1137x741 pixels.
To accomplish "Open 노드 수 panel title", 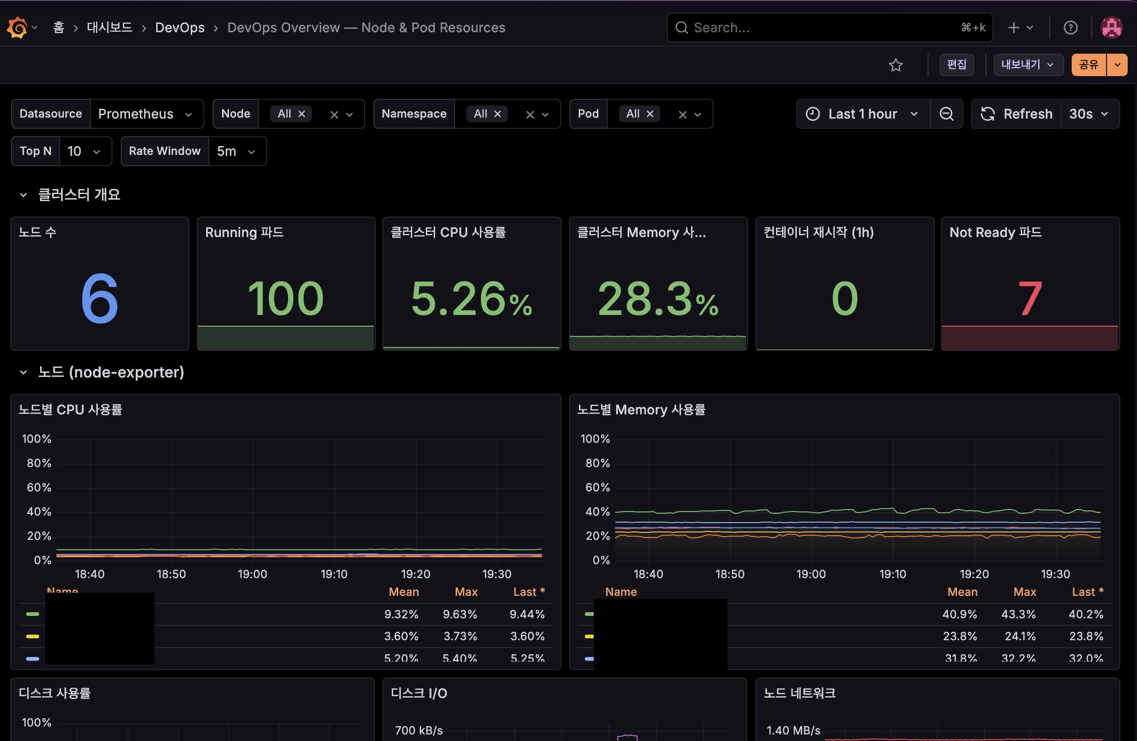I will point(37,232).
